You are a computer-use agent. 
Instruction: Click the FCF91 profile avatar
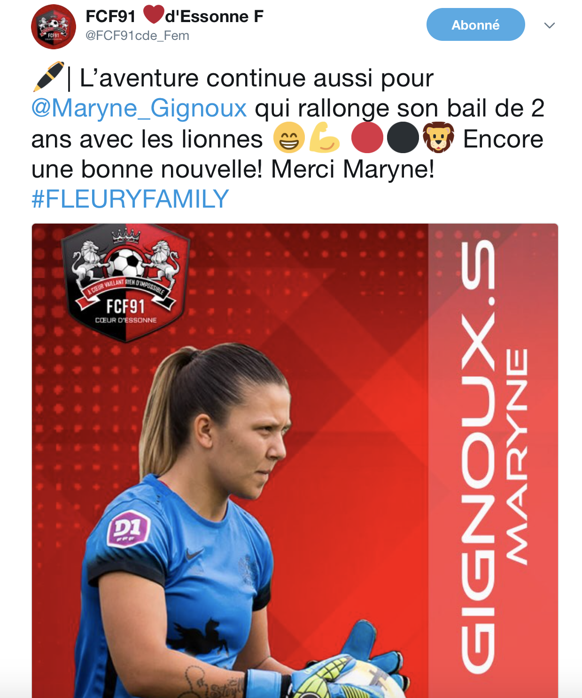click(54, 27)
